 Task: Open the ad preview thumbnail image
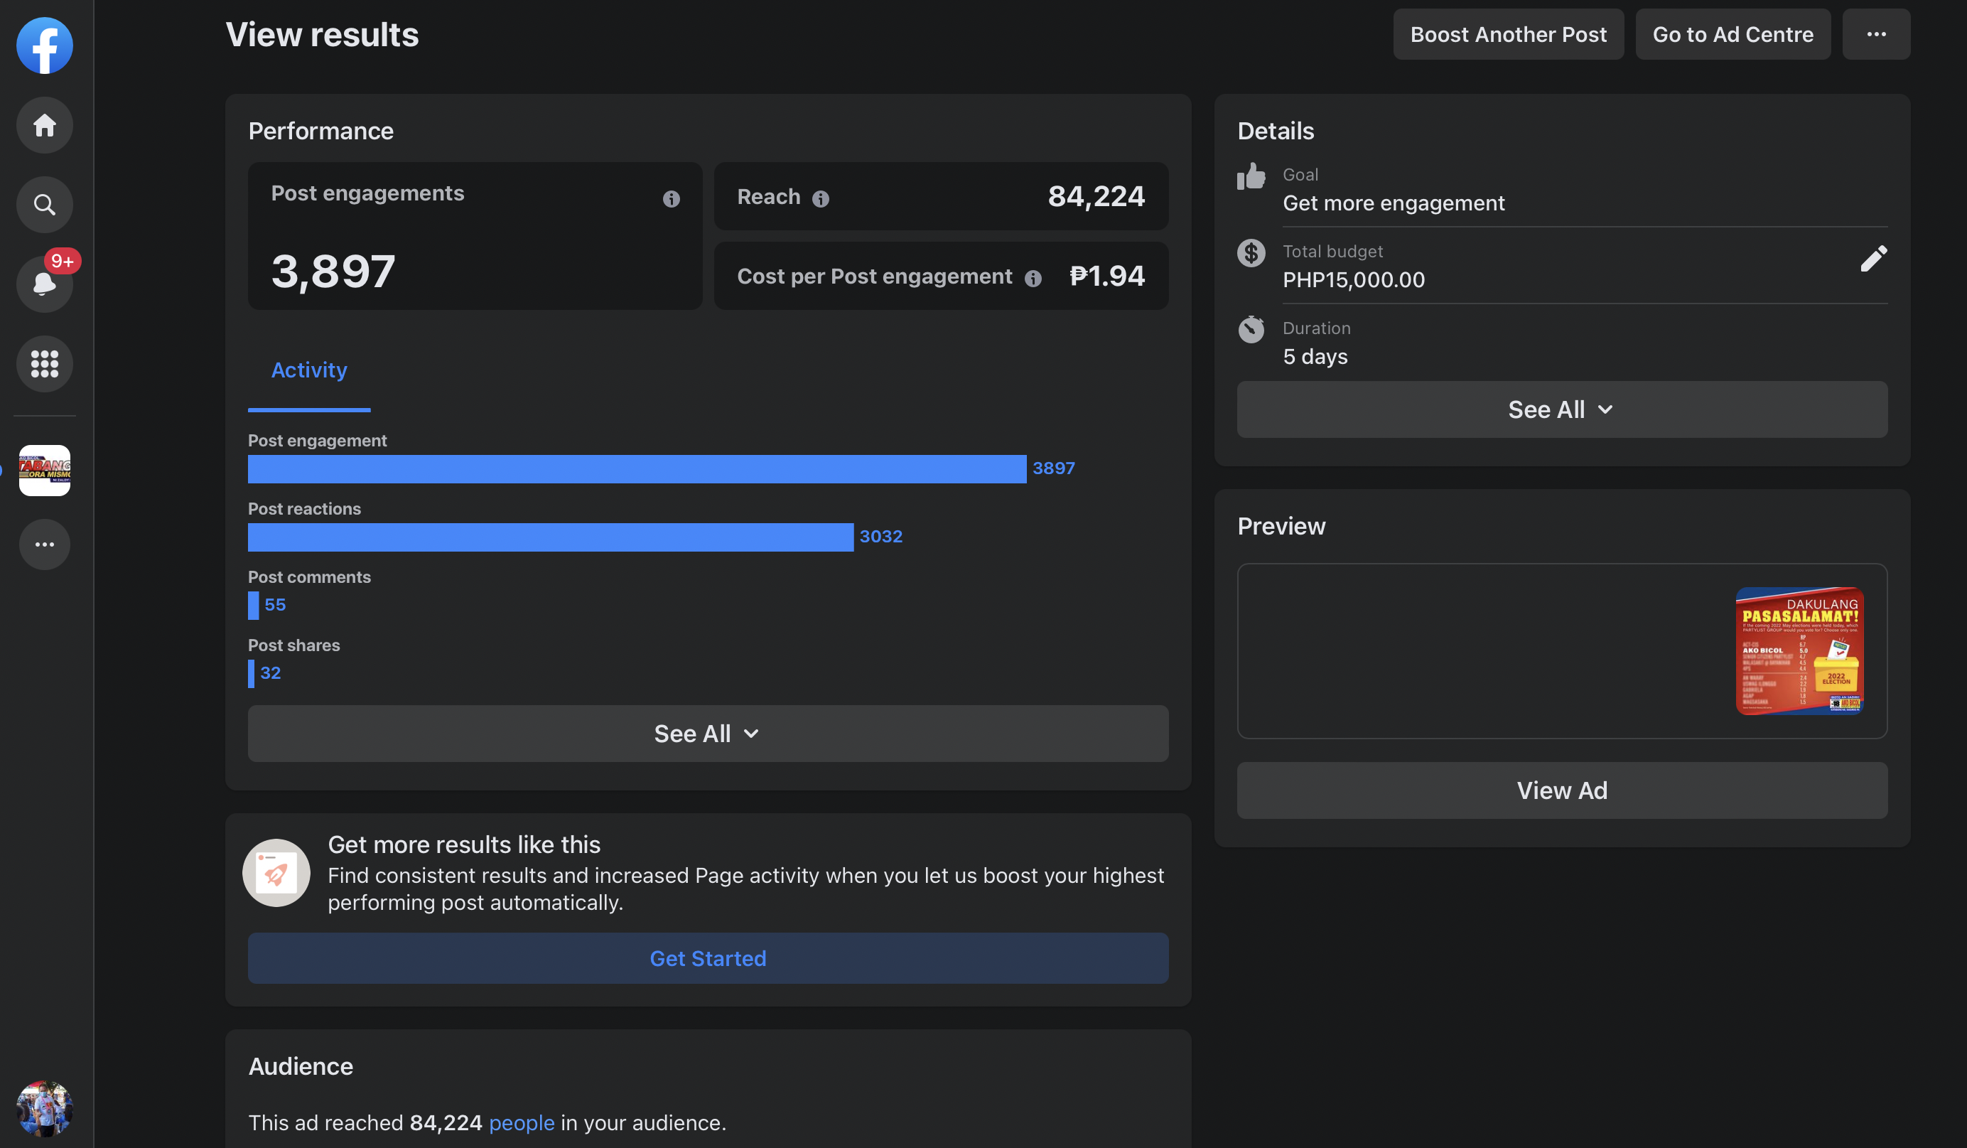1800,651
